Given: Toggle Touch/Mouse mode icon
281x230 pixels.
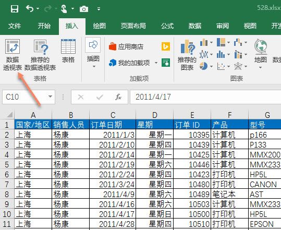Looking at the screenshot, I should click(x=64, y=8).
